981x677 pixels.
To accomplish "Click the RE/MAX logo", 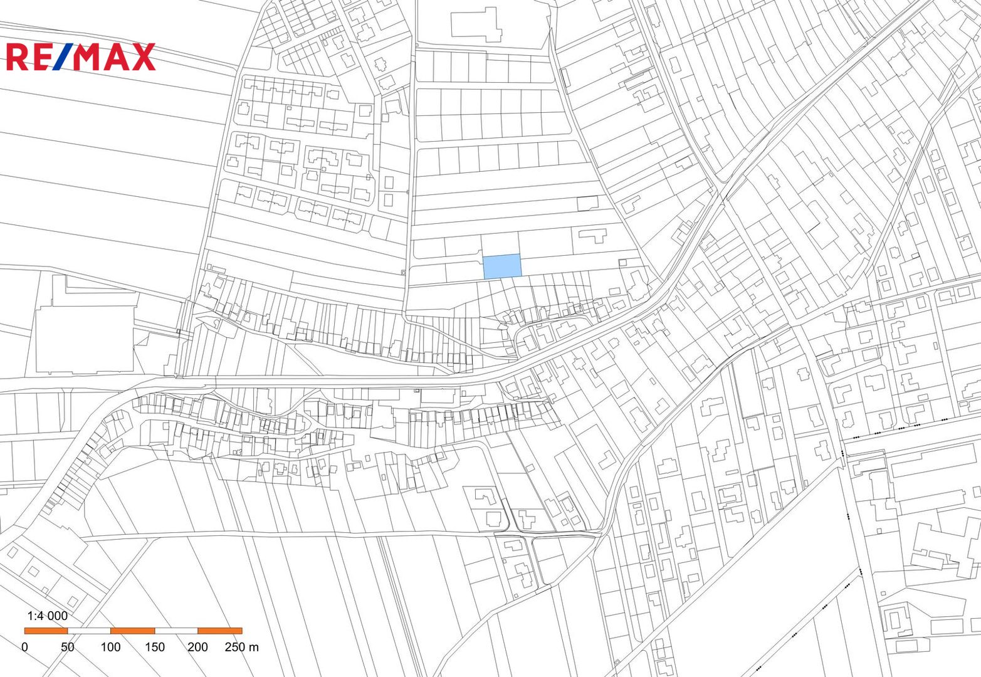I will (81, 56).
